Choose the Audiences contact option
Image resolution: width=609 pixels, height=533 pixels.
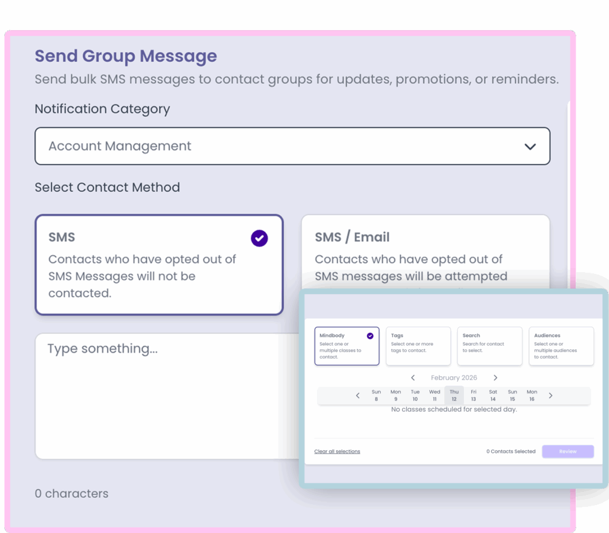561,346
